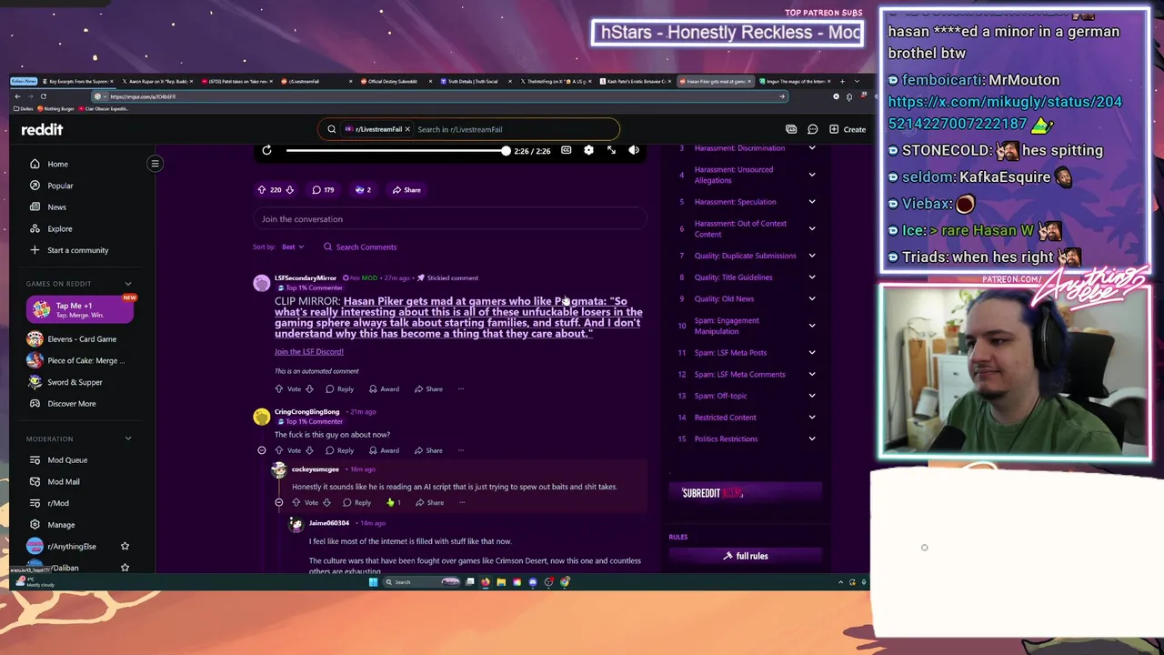Screen dimensions: 1164x655
Task: Click the Create post button
Action: tap(848, 129)
